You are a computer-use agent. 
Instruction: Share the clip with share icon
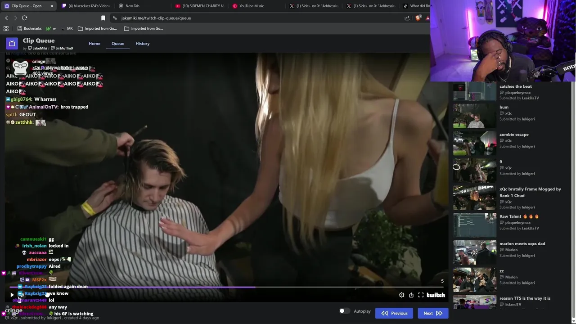click(411, 295)
